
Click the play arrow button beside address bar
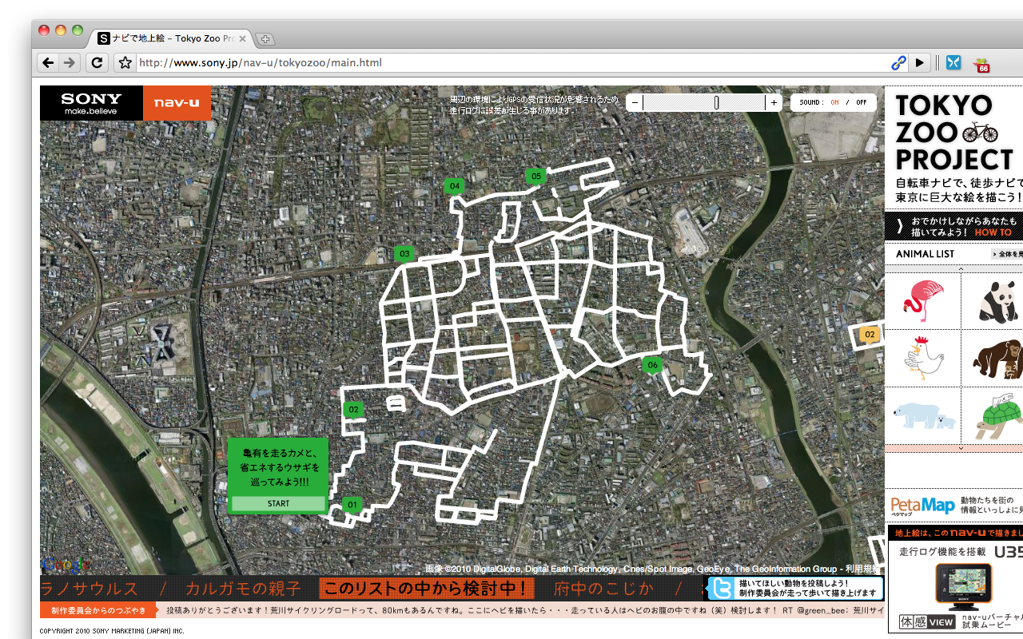(x=920, y=62)
